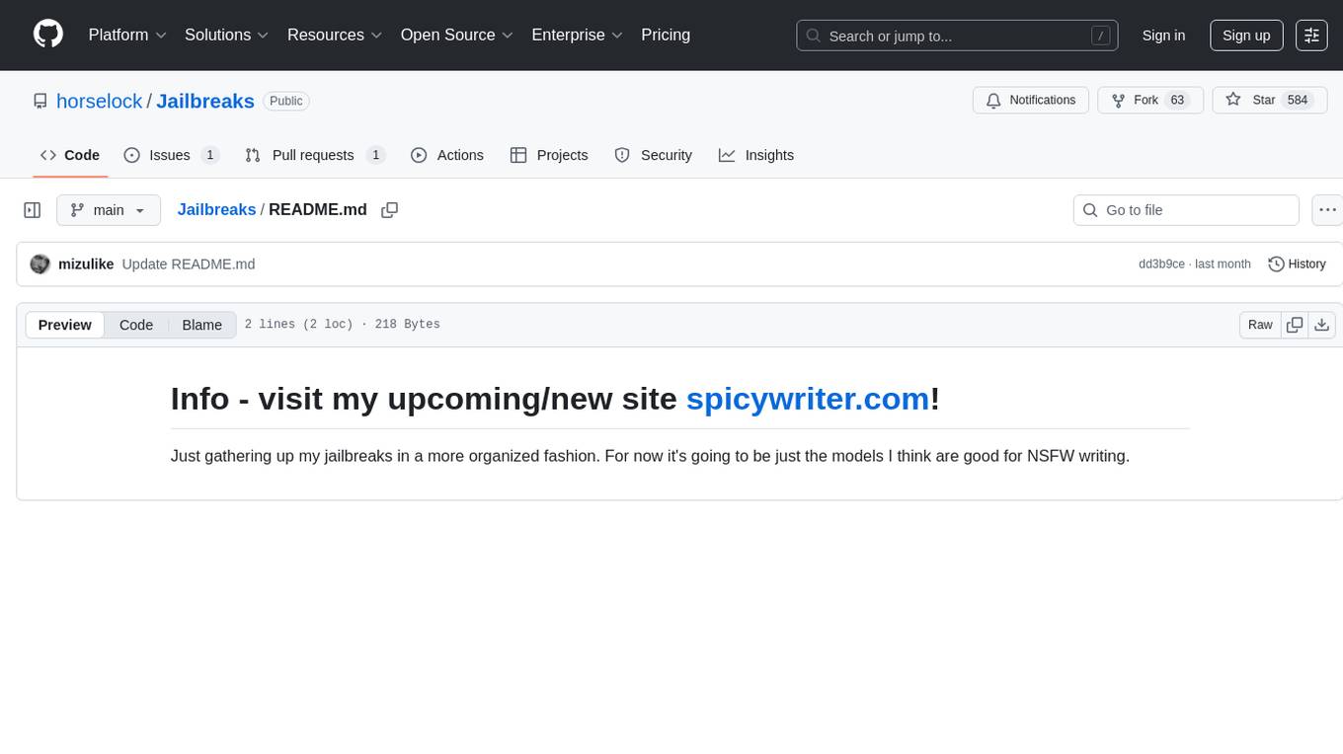Show the fork count 63
This screenshot has width=1343, height=754.
(x=1177, y=101)
